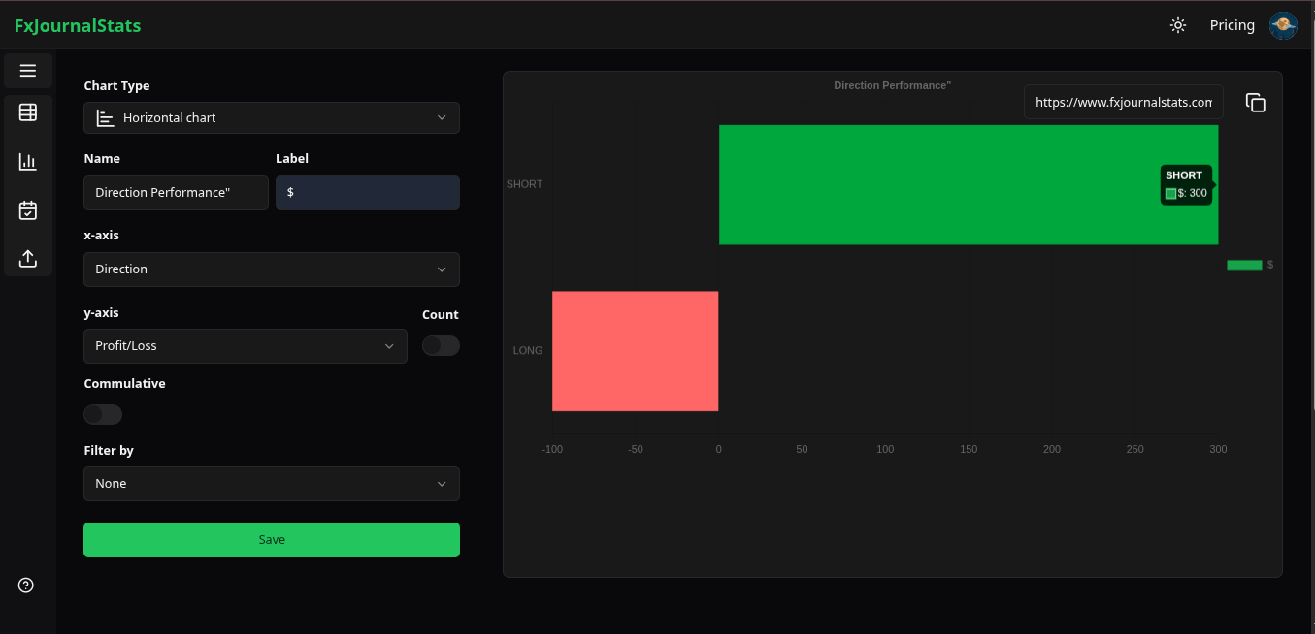Viewport: 1315px width, 634px height.
Task: Toggle the Count switch
Action: coord(441,345)
